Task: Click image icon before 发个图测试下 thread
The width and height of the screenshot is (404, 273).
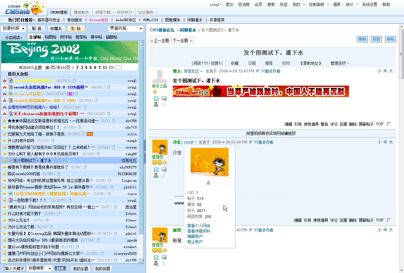Action: click(x=10, y=161)
